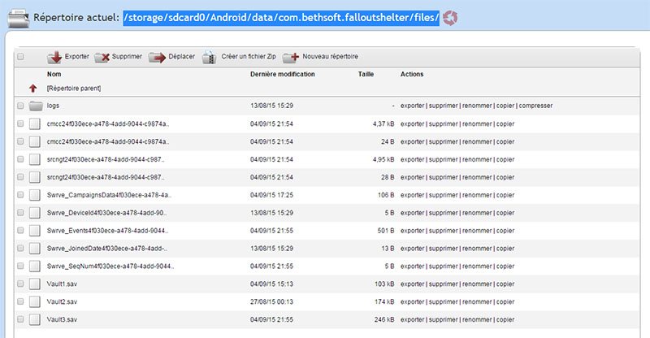The height and width of the screenshot is (338, 650).
Task: Select the checkbox next to logs folder
Action: 20,106
